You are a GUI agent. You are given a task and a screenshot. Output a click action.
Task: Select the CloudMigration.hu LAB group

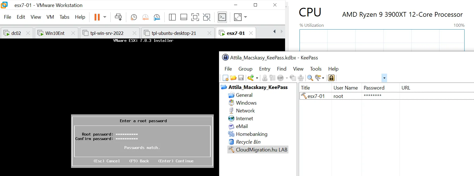coord(261,150)
